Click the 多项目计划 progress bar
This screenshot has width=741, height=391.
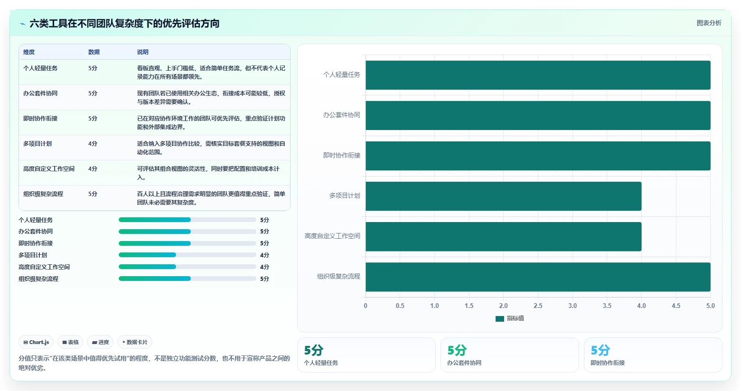(188, 255)
